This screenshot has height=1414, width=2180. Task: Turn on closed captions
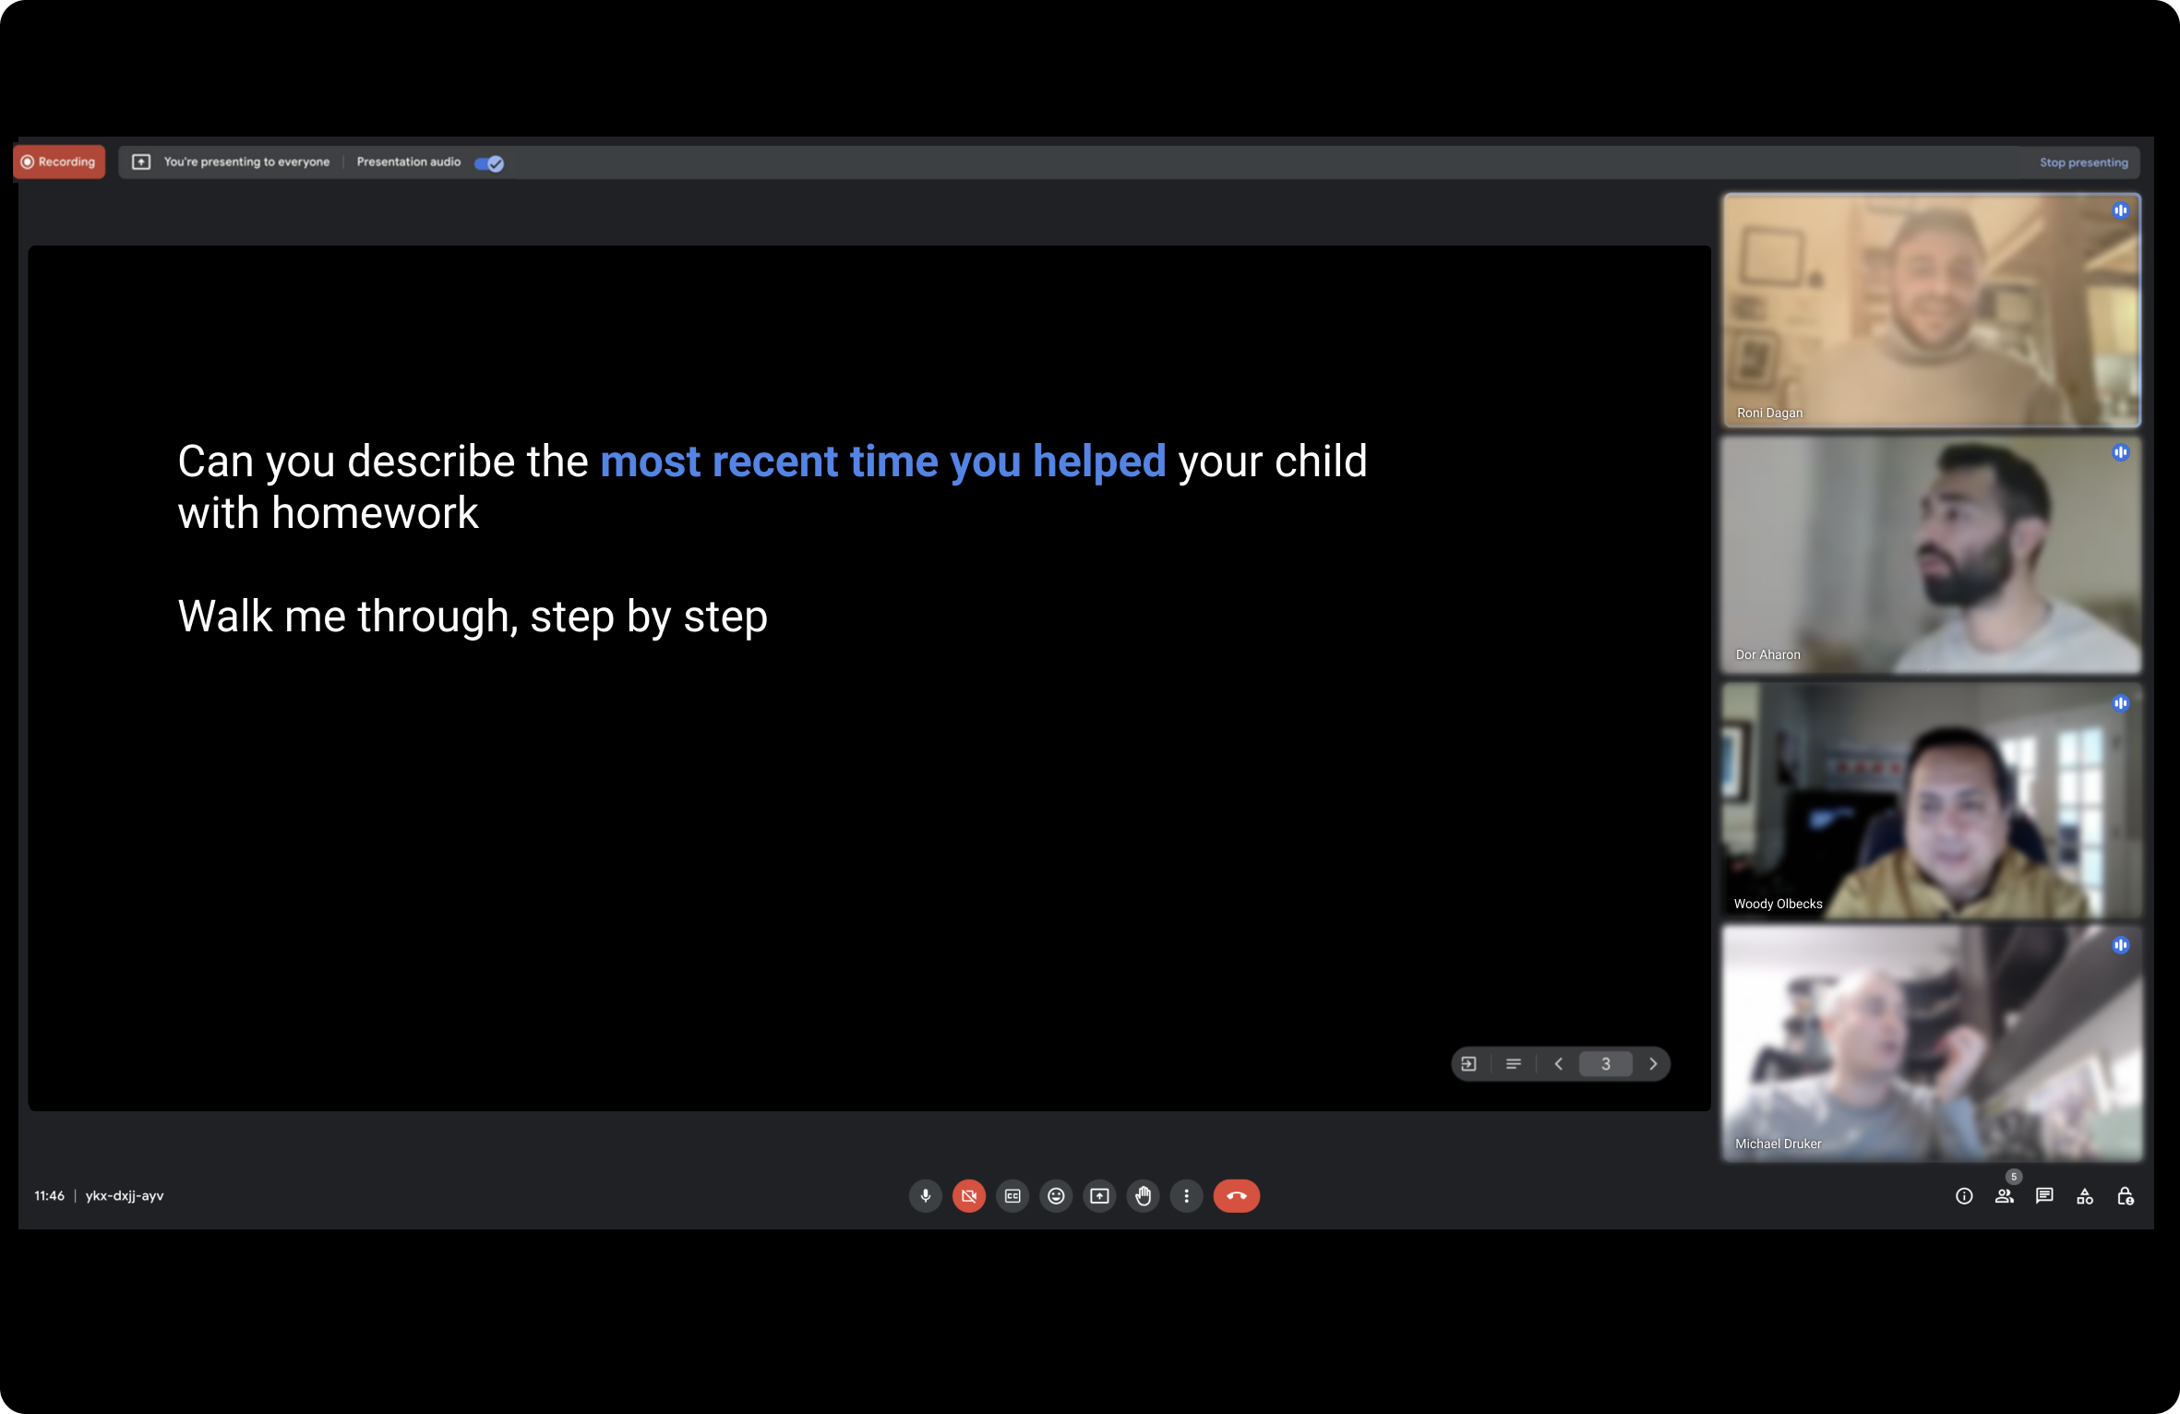(x=1012, y=1196)
